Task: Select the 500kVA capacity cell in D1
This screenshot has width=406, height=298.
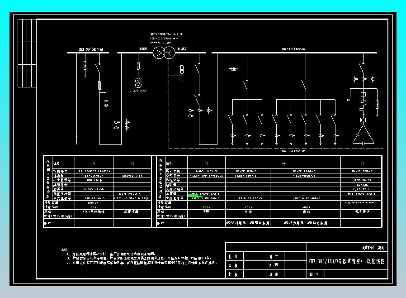Action: tap(94, 203)
